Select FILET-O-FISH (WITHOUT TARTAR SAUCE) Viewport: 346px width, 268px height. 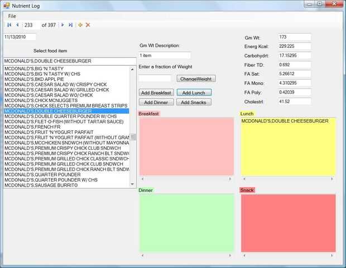66,121
